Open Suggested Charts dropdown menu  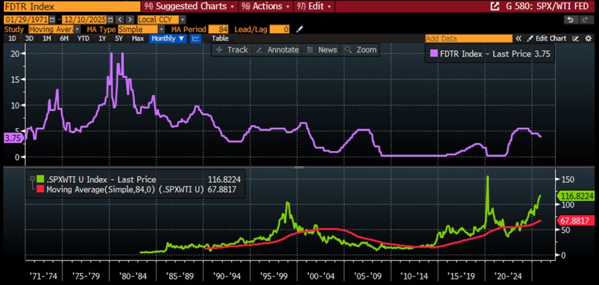tap(190, 7)
